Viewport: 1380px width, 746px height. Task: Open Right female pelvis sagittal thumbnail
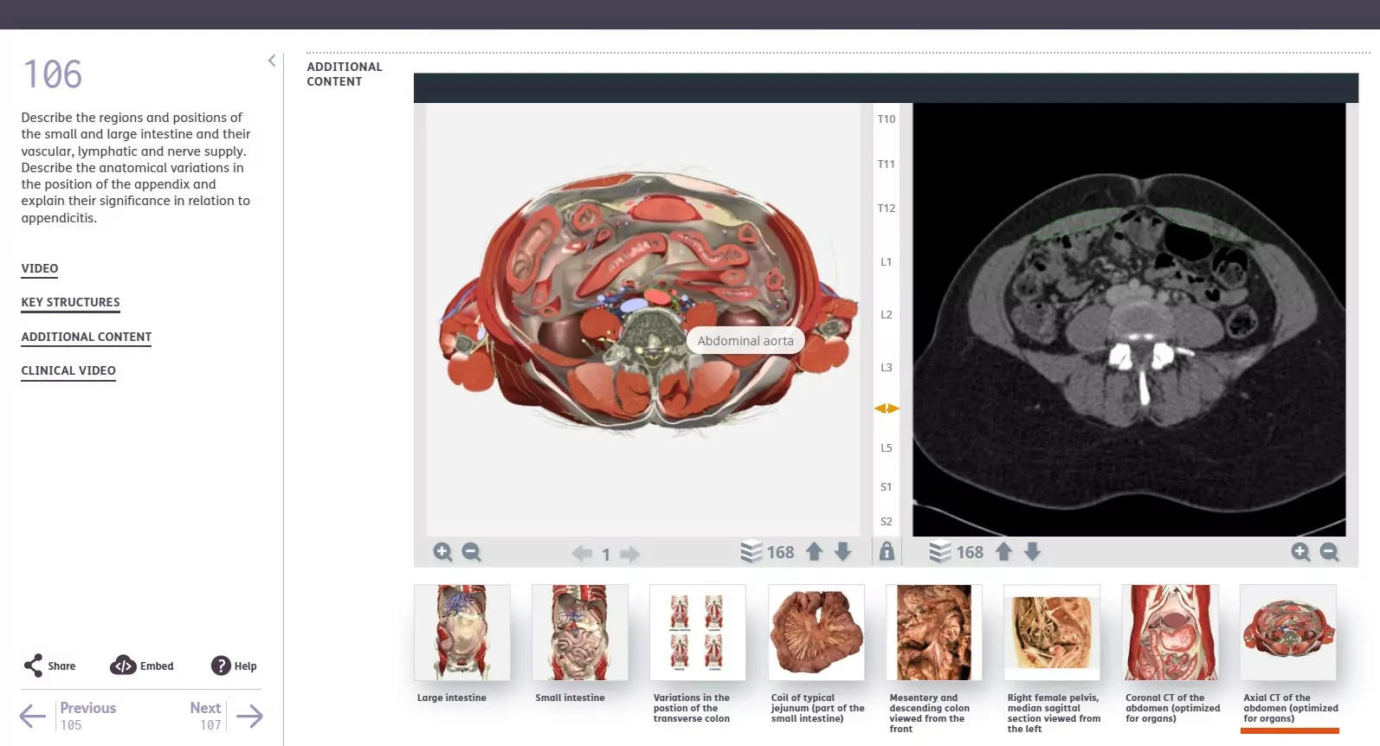coord(1052,633)
